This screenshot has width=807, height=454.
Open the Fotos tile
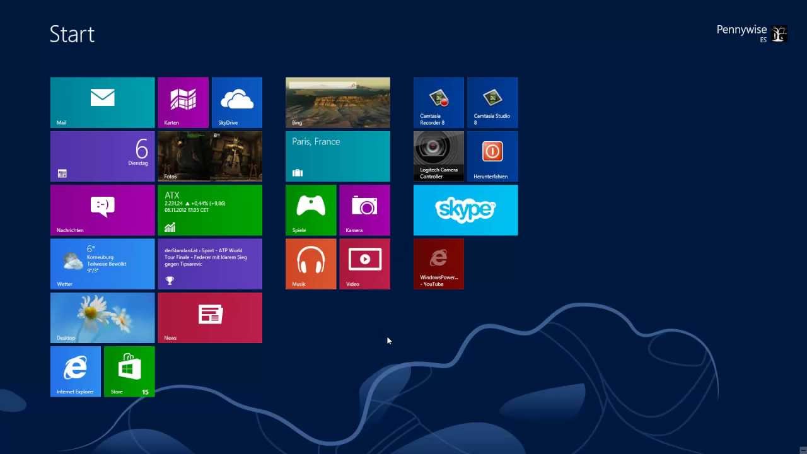[x=210, y=156]
